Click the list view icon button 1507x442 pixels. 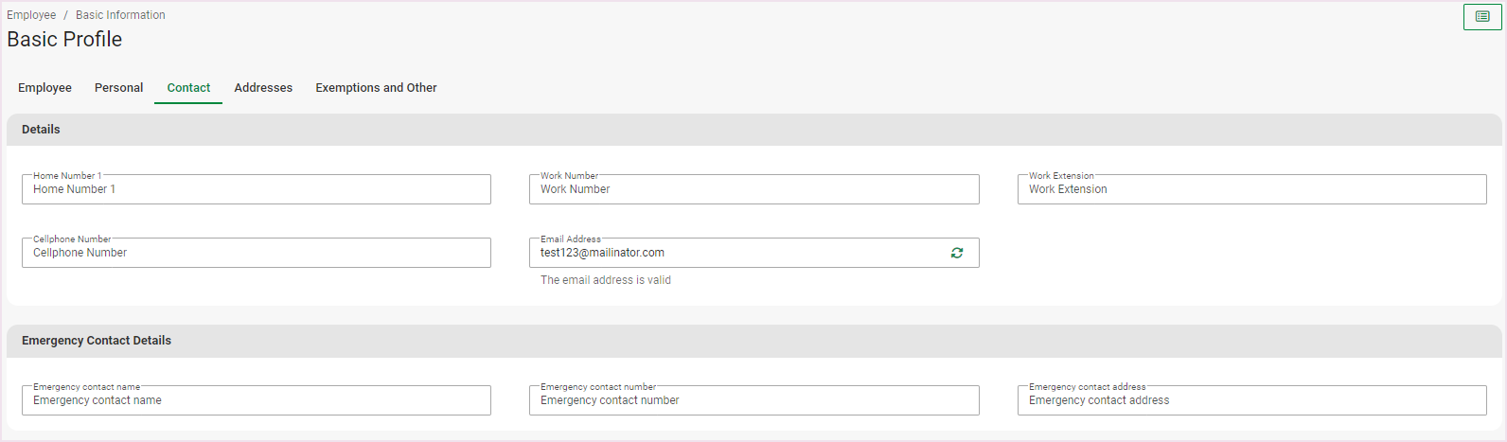tap(1482, 17)
